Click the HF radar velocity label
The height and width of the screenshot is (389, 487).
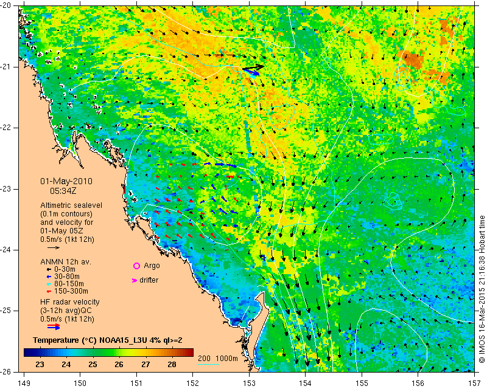pyautogui.click(x=70, y=302)
